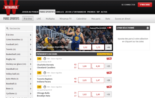Select 1,62 odds for Chicago Bulls

point(85,94)
